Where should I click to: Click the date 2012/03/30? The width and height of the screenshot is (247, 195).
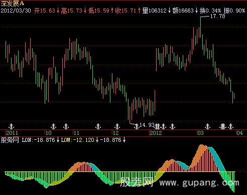(x=16, y=11)
